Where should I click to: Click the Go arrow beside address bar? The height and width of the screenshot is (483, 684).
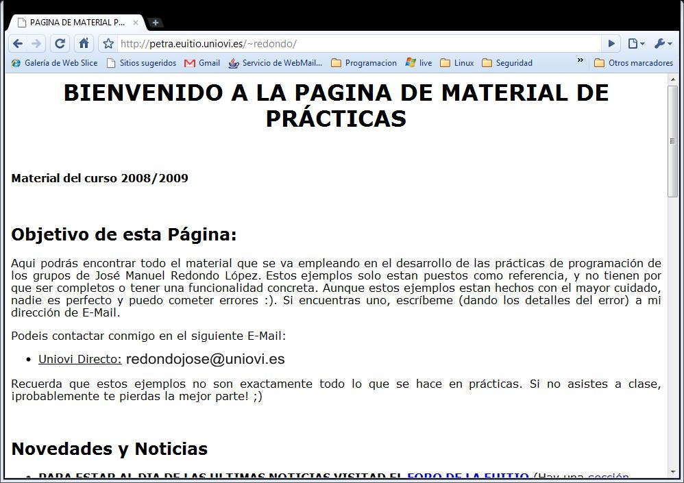click(x=611, y=44)
